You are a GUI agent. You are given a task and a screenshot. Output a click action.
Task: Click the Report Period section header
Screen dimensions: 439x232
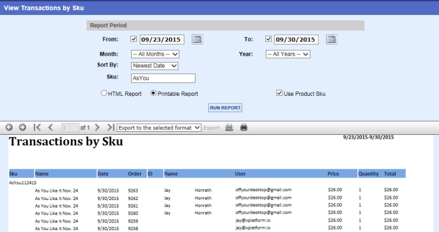(225, 25)
